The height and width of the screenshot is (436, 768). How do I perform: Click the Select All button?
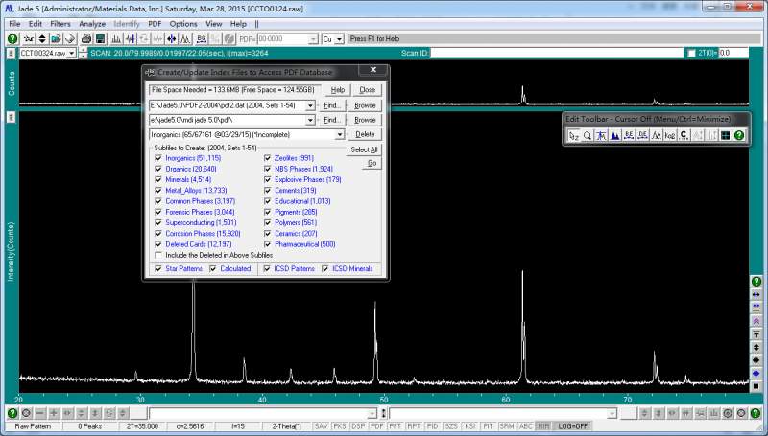pyautogui.click(x=364, y=150)
